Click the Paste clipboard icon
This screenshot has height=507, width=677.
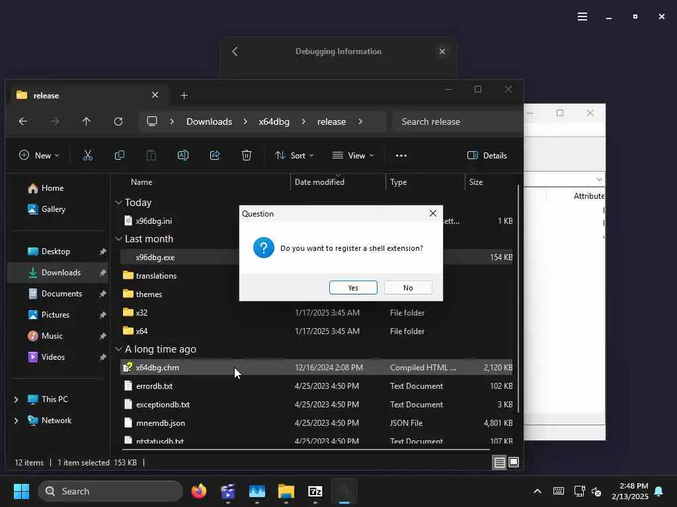point(151,155)
